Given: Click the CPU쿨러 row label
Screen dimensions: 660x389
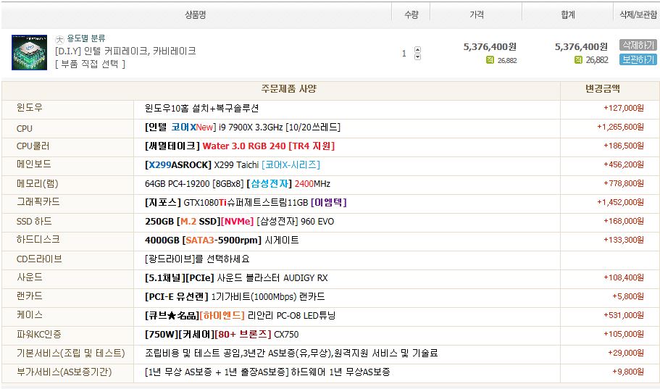Looking at the screenshot, I should coord(33,146).
